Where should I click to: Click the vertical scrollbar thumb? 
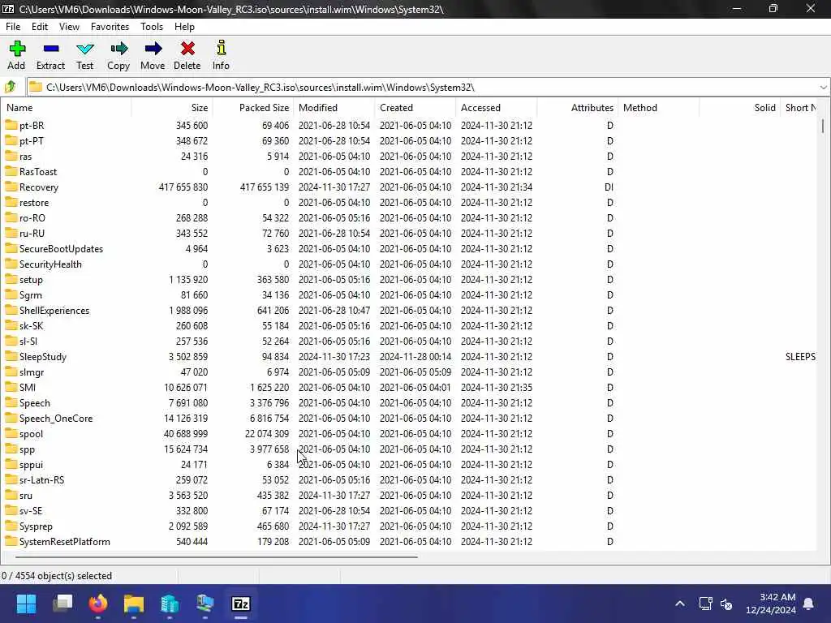point(823,126)
